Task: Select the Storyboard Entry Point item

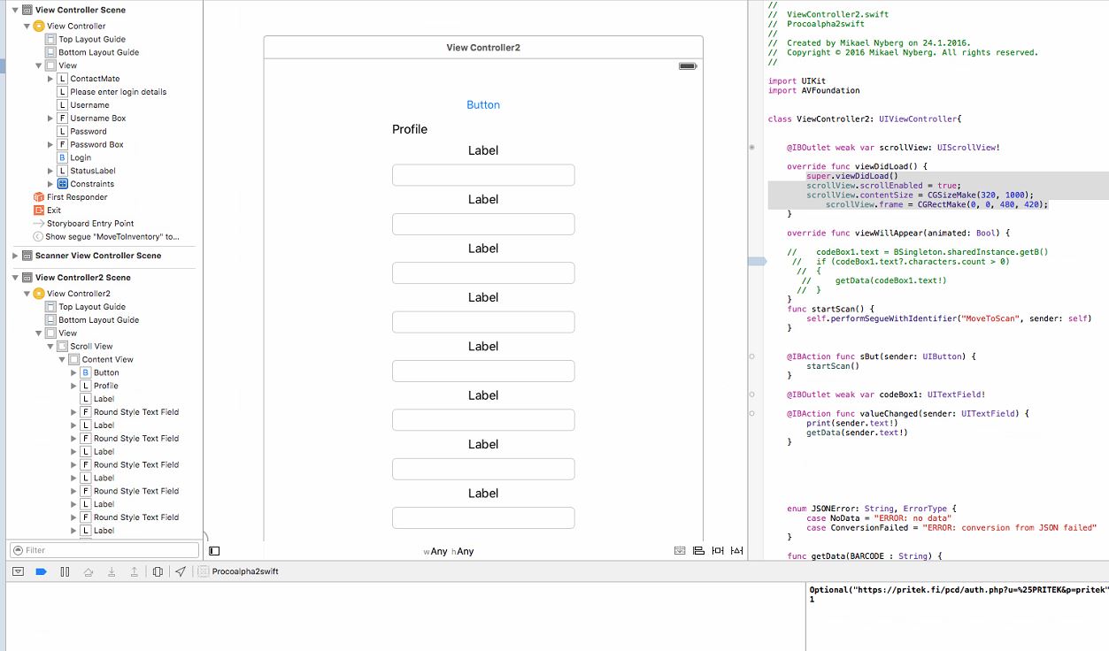Action: tap(91, 224)
